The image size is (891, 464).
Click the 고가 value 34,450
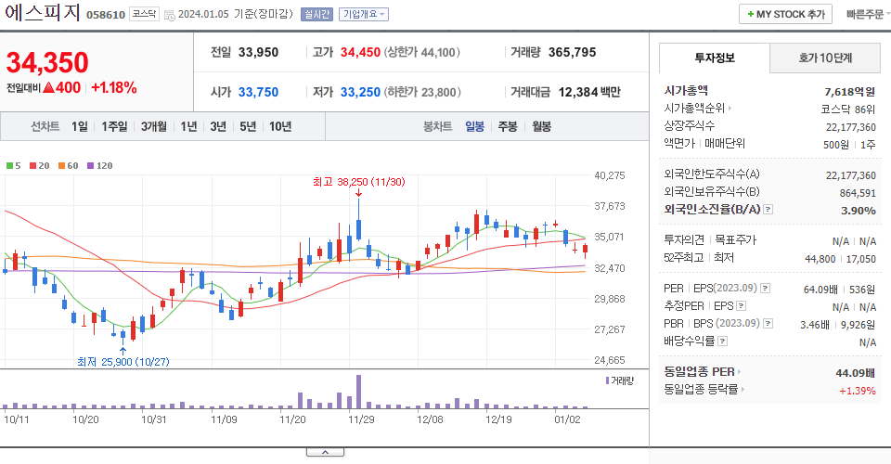(x=360, y=52)
